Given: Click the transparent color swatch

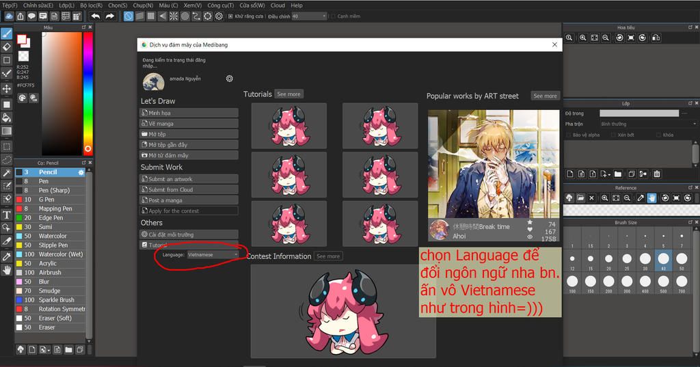Looking at the screenshot, I should pyautogui.click(x=23, y=56).
